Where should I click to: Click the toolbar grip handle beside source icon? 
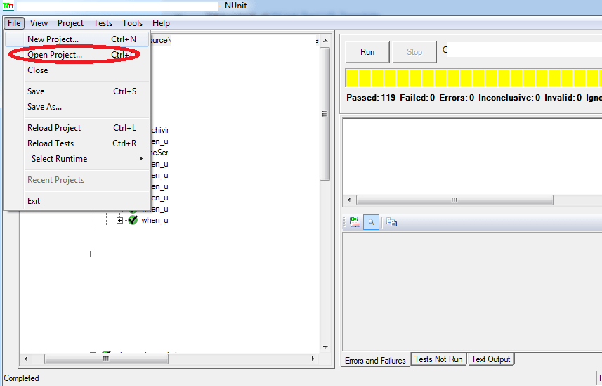344,222
